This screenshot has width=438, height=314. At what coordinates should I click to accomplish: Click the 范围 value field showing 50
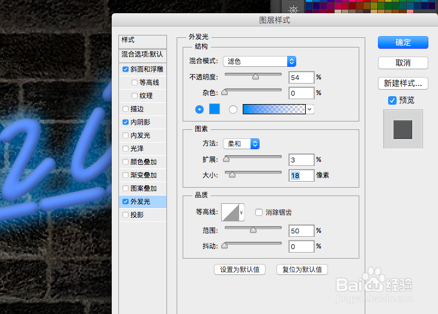click(301, 231)
